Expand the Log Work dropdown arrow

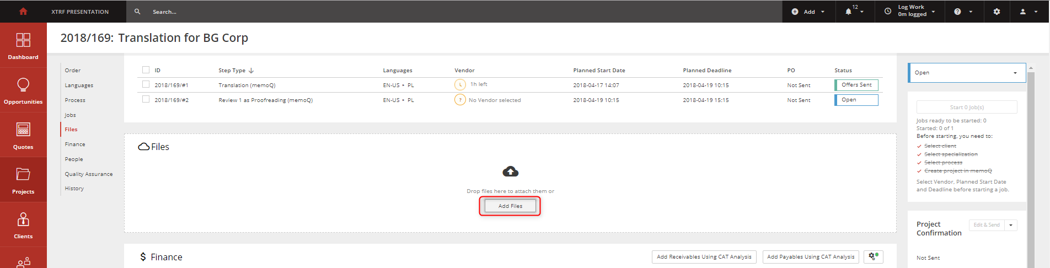[x=933, y=12]
